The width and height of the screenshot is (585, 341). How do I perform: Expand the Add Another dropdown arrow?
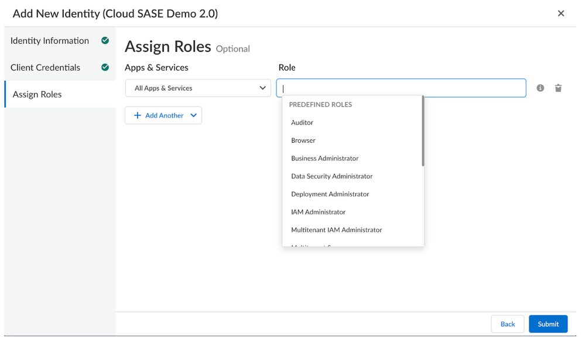194,115
